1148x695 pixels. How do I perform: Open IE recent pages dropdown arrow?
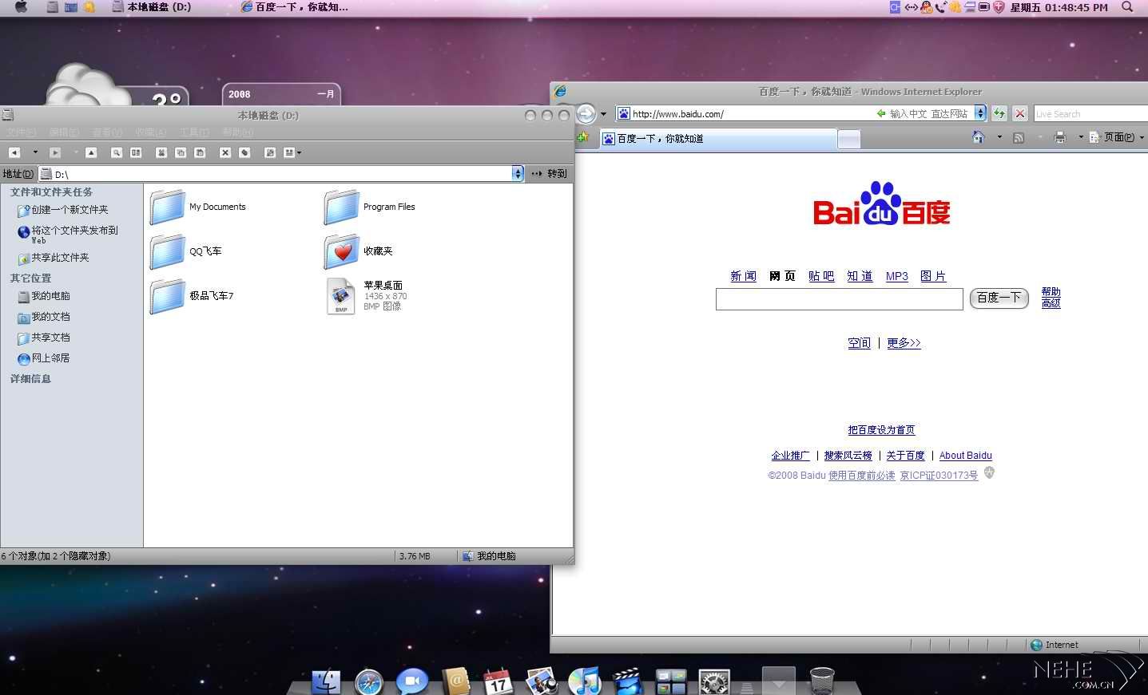click(603, 114)
